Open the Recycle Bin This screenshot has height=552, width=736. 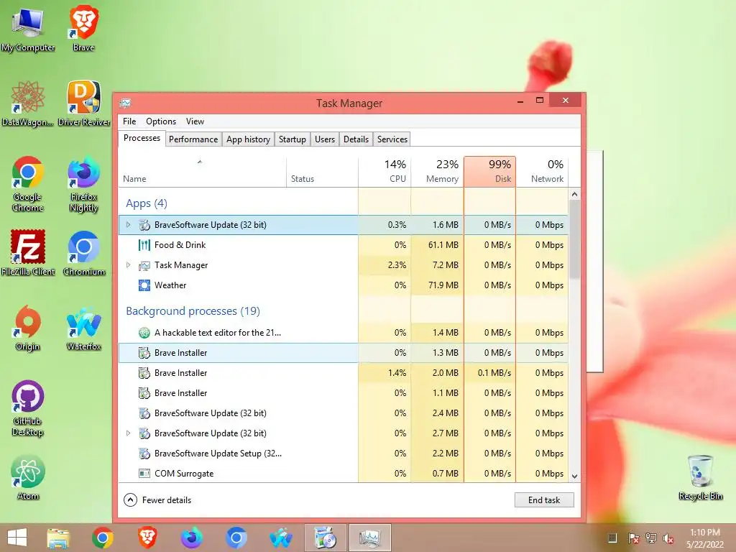700,477
